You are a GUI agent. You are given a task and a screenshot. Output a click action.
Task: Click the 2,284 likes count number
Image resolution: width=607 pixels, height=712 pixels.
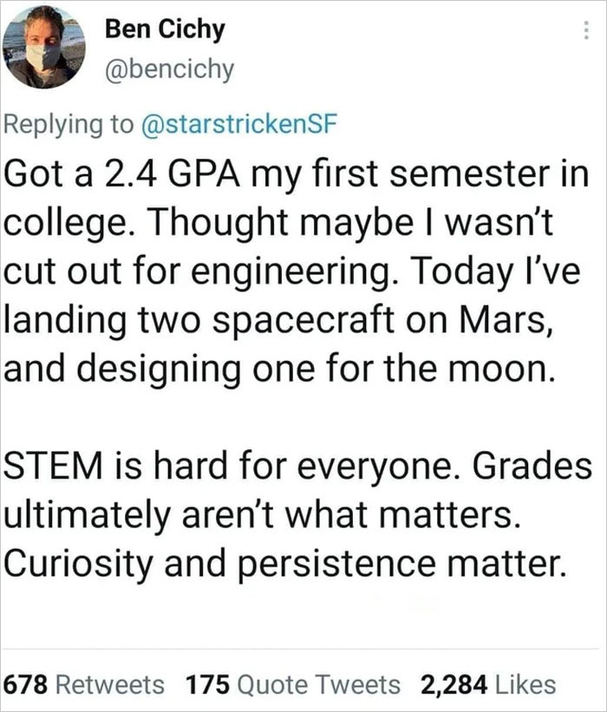click(455, 684)
